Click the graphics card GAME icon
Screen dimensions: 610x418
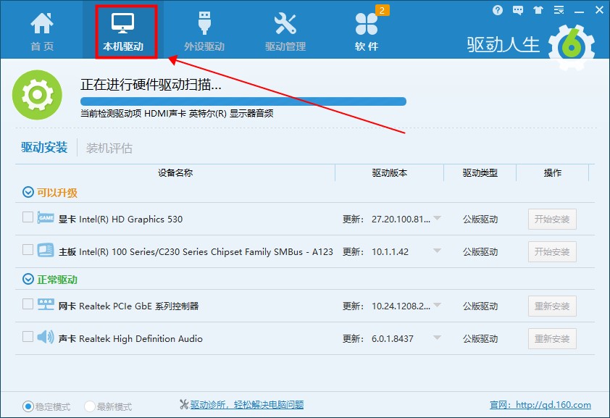(x=46, y=218)
